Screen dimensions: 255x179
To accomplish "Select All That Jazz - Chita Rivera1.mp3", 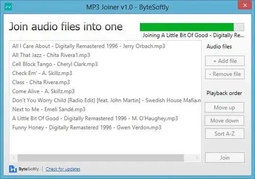I will point(105,55).
